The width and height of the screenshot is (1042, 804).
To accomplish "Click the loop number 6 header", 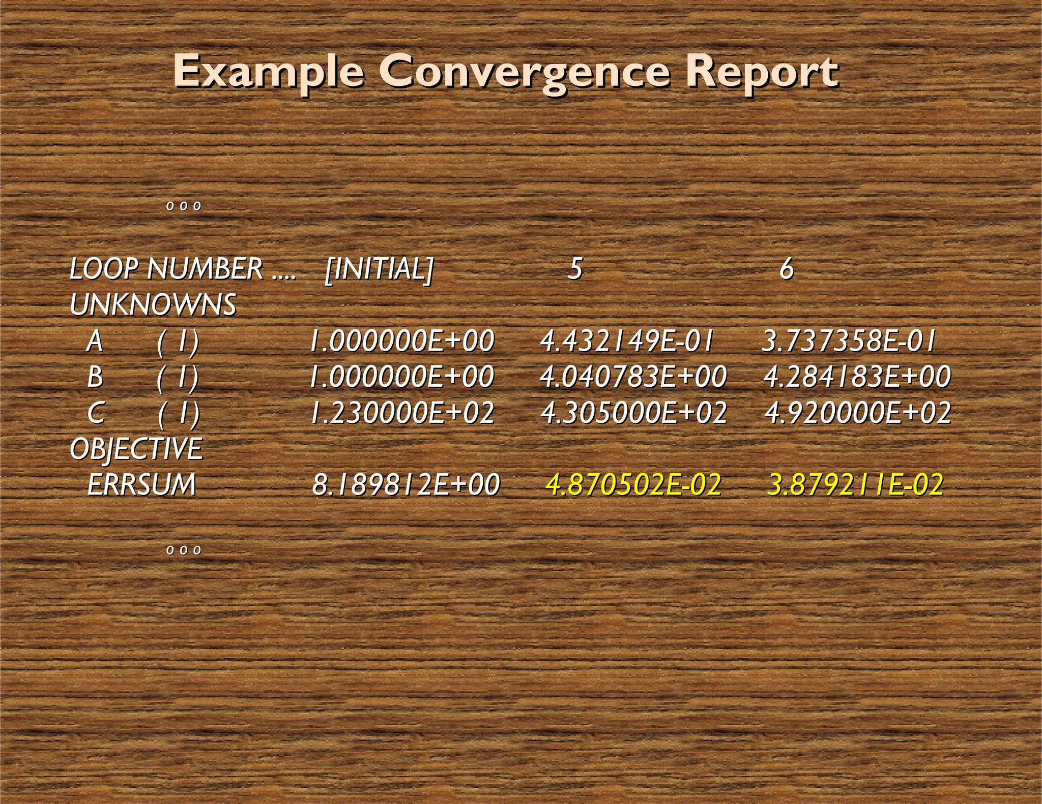I will [x=787, y=268].
